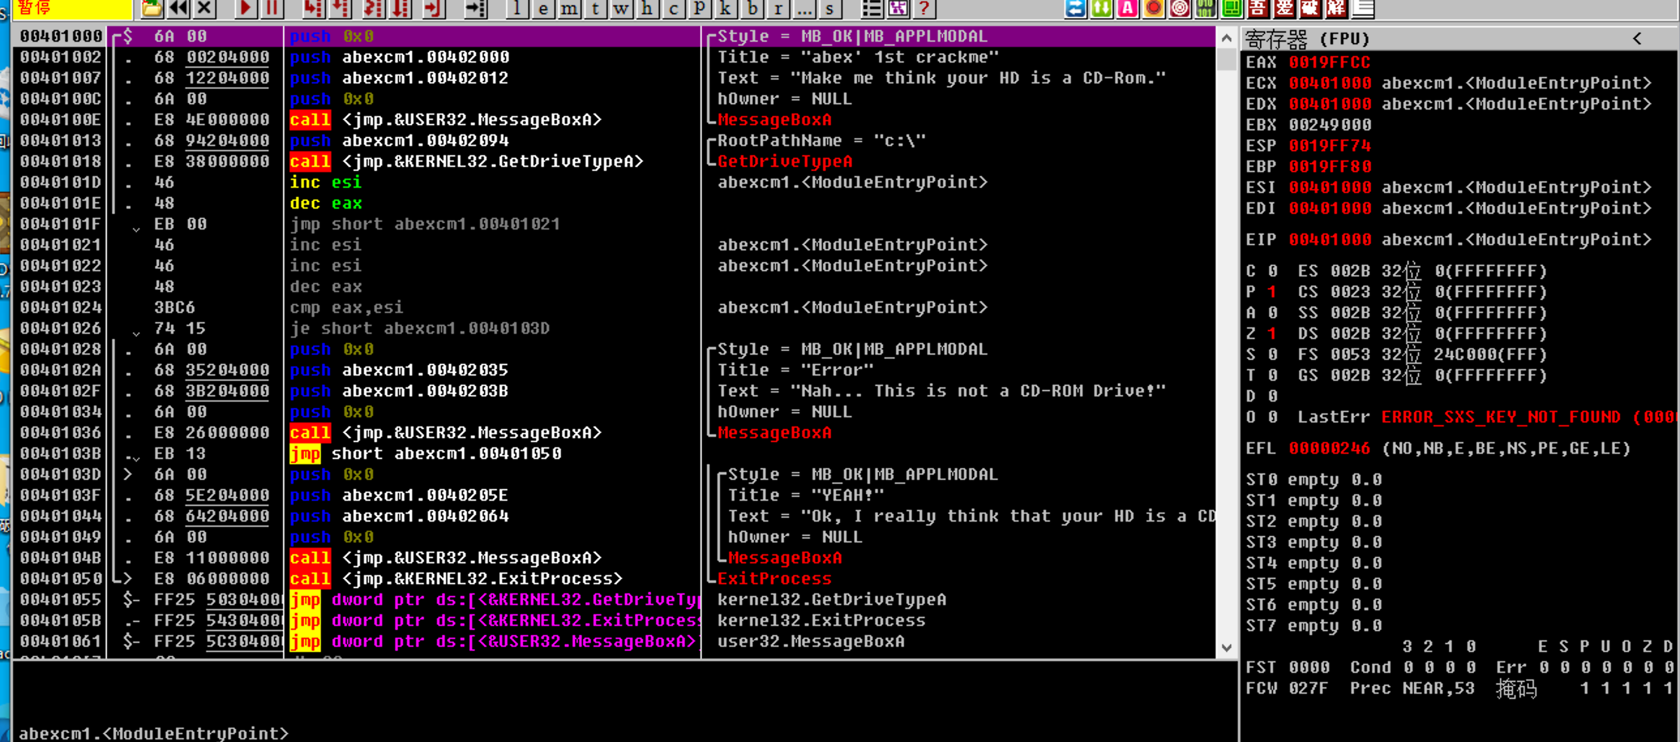Collapse registers pane with the '<' arrow

(1637, 38)
